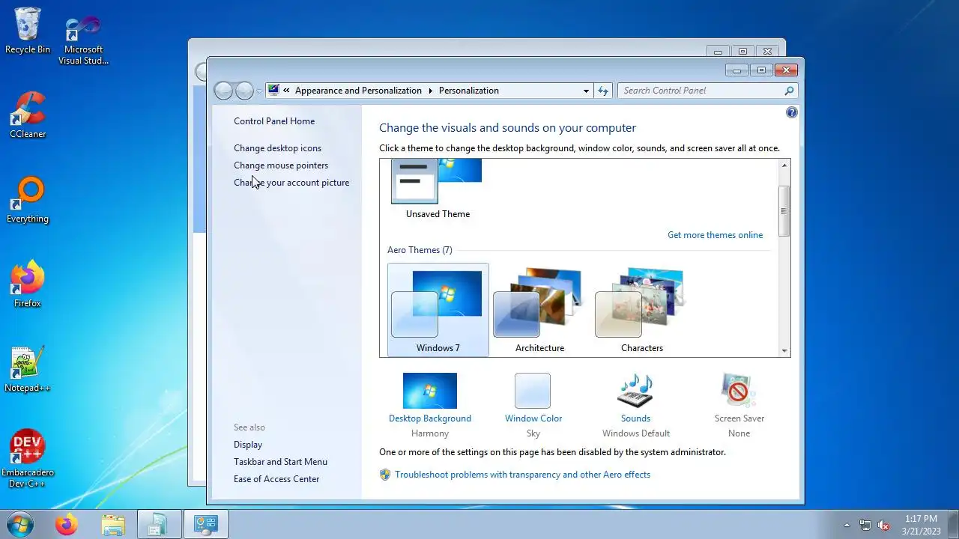959x539 pixels.
Task: Expand the address bar history dropdown
Action: (586, 91)
